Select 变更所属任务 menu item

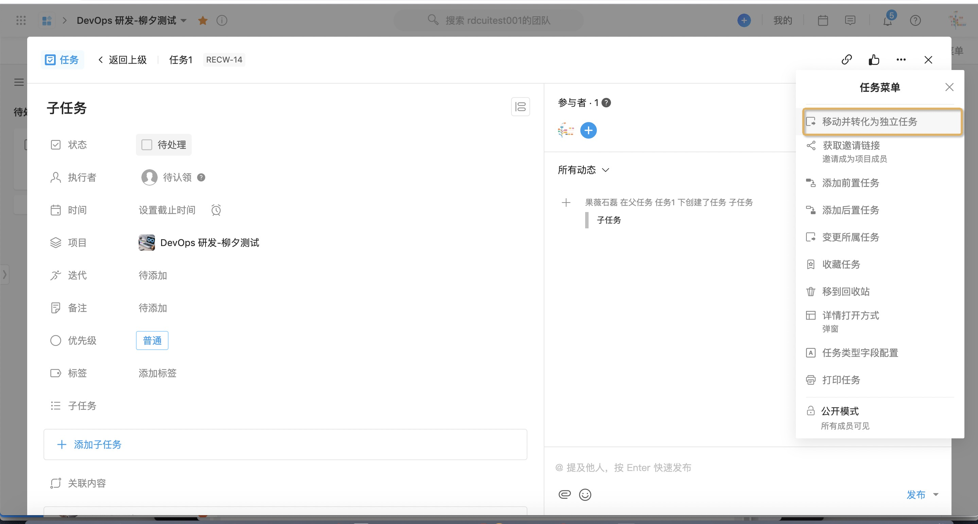point(880,237)
